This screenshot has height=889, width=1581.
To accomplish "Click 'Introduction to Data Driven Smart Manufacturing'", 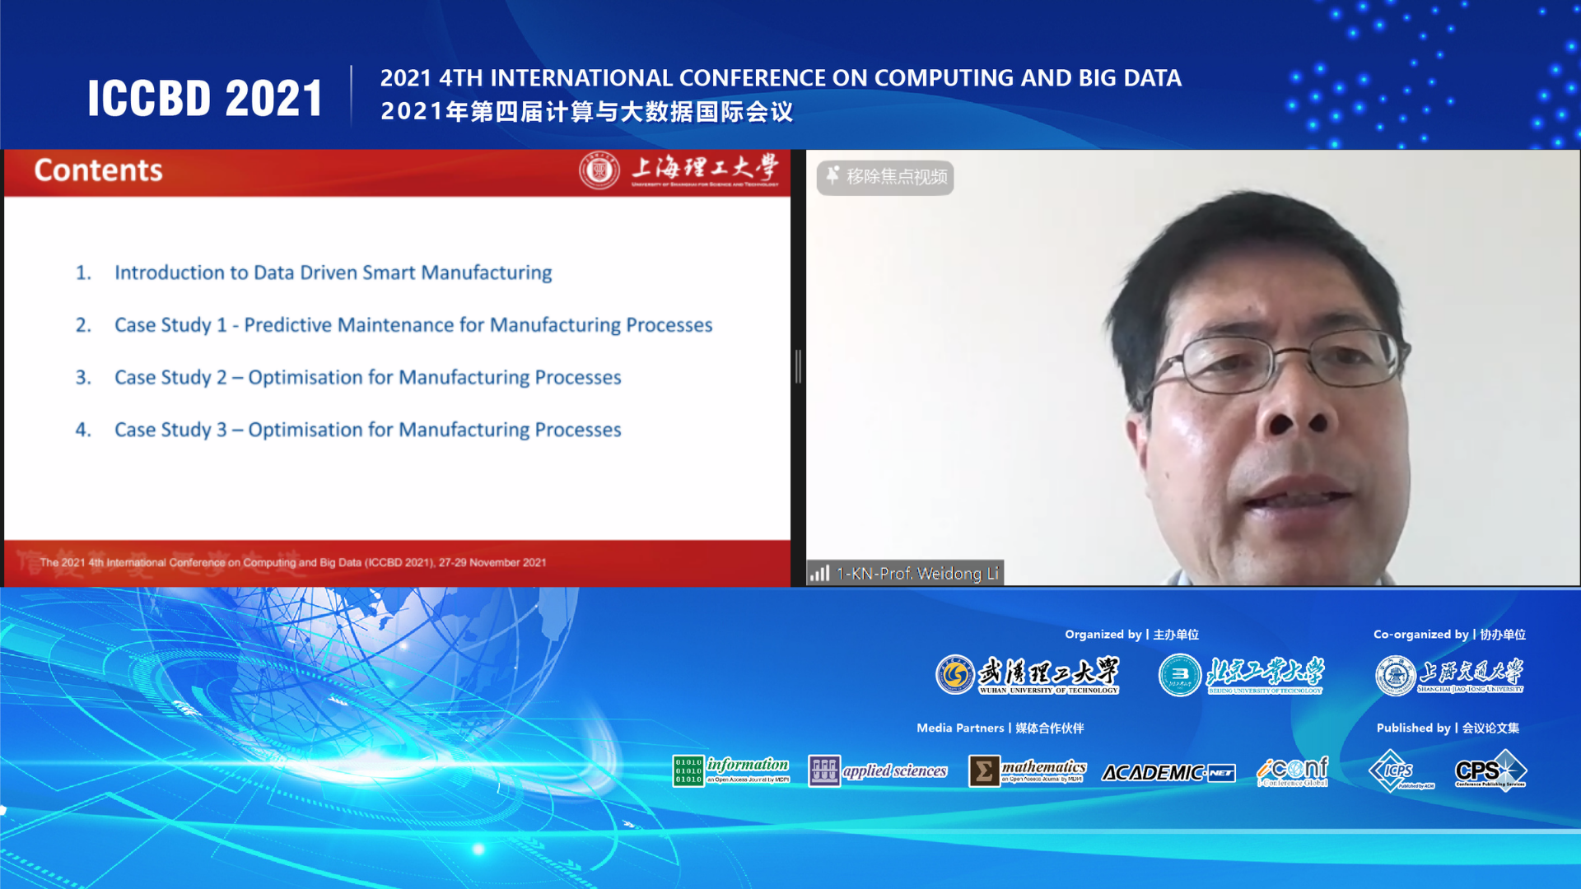I will (333, 272).
